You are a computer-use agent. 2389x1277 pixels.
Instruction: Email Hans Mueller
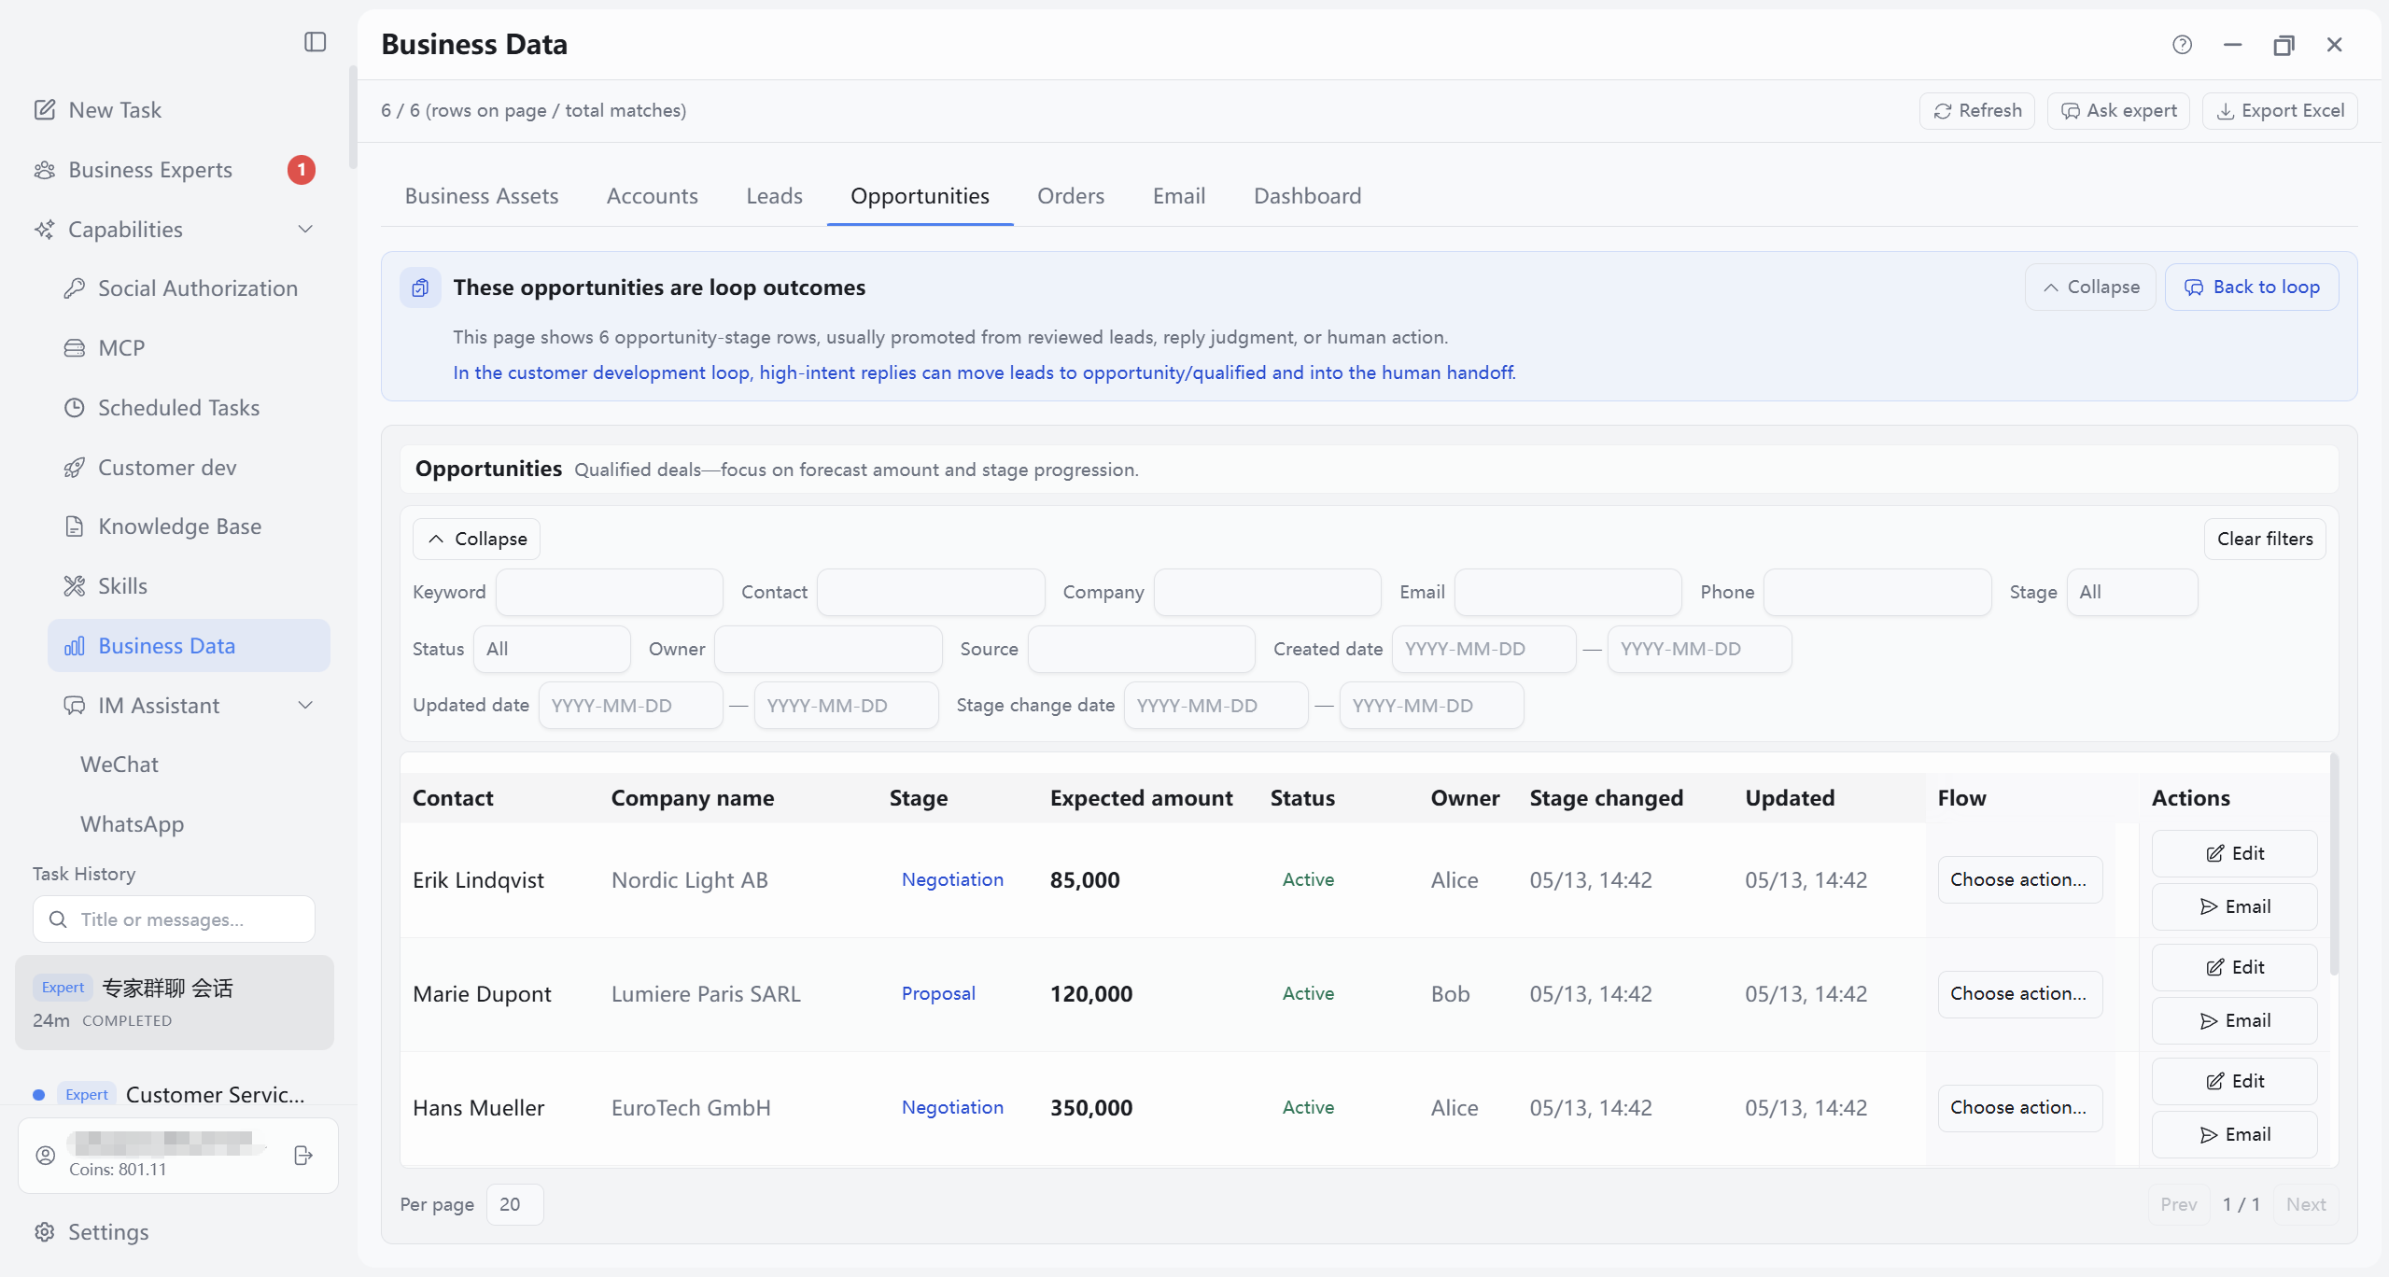point(2235,1135)
